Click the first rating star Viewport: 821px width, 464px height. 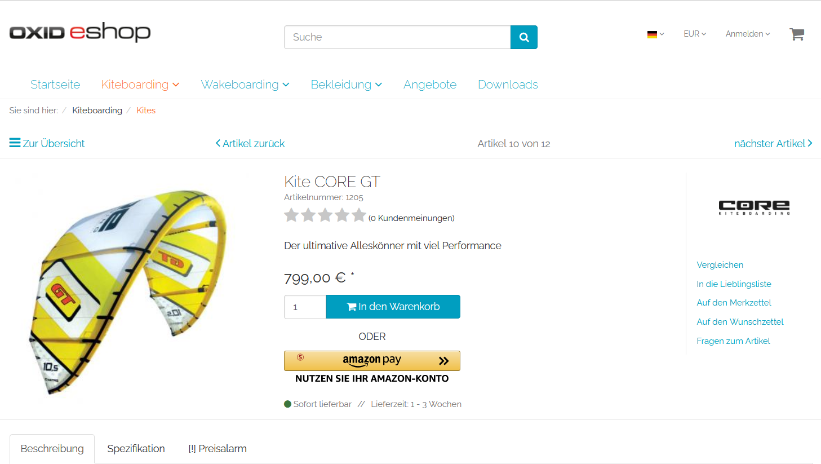coord(291,215)
